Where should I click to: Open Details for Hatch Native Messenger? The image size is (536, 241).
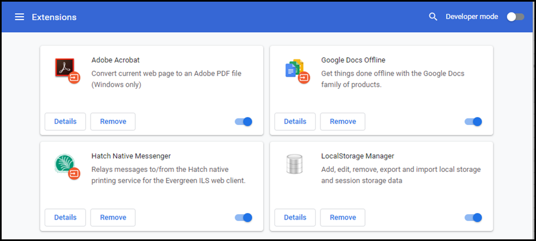66,217
